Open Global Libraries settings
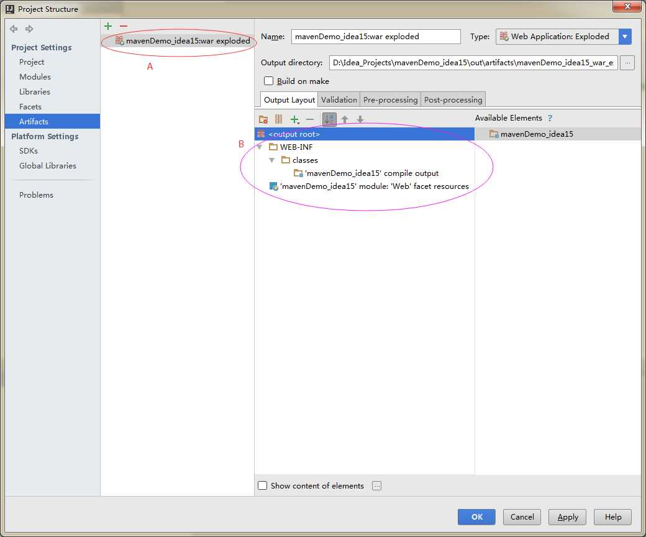 48,166
